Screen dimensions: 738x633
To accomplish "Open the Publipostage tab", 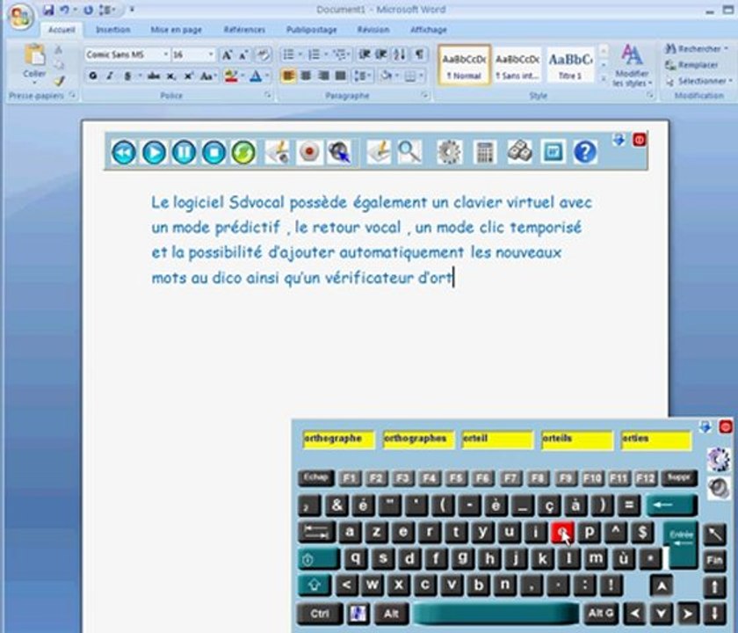I will [x=312, y=30].
